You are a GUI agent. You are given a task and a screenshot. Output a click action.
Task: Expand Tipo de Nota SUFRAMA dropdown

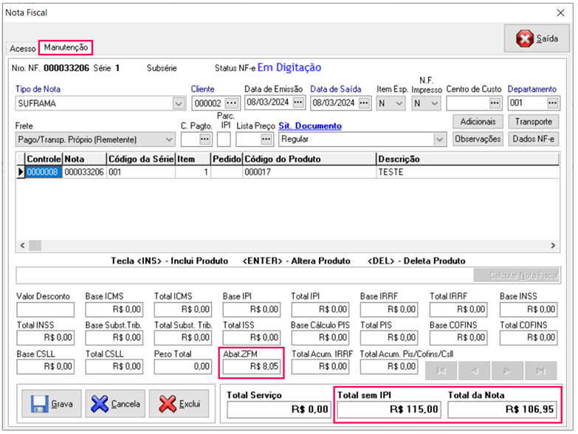click(178, 103)
